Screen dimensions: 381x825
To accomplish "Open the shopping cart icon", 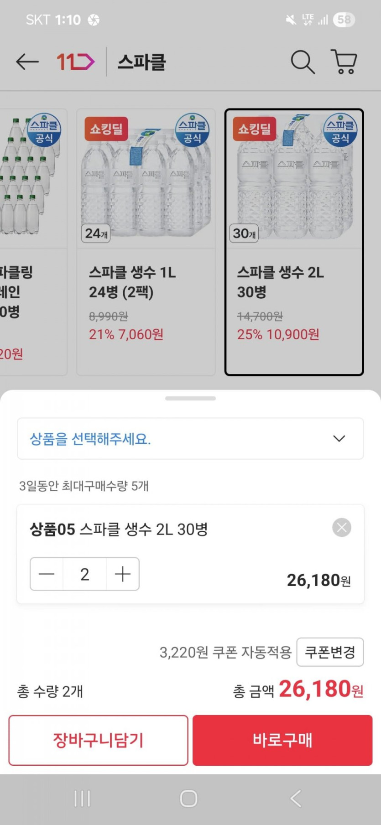I will [x=344, y=62].
